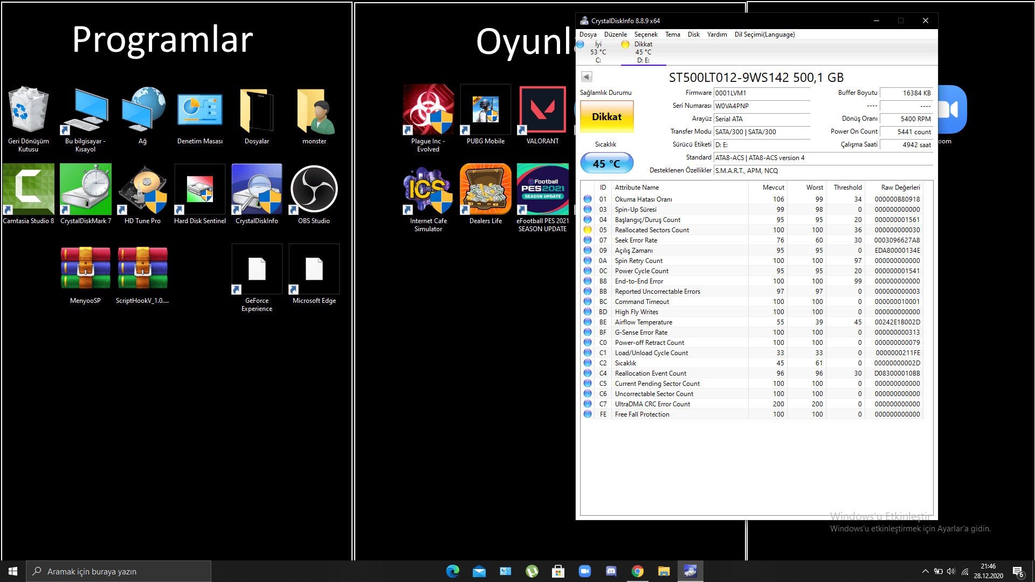The width and height of the screenshot is (1035, 582).
Task: Open the Tema menu
Action: [672, 34]
